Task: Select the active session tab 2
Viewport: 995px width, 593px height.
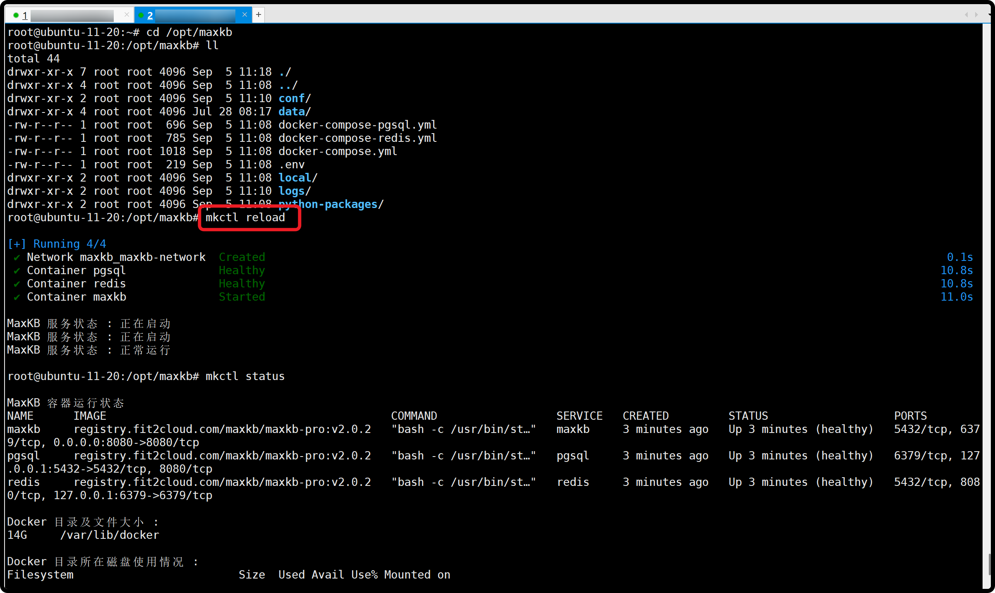Action: [192, 15]
